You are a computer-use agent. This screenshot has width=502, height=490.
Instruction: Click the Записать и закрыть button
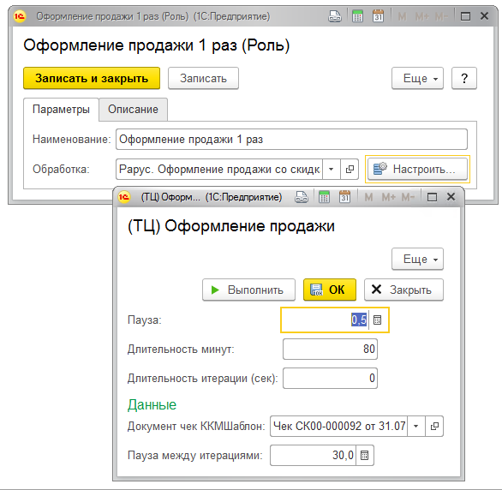tap(92, 79)
